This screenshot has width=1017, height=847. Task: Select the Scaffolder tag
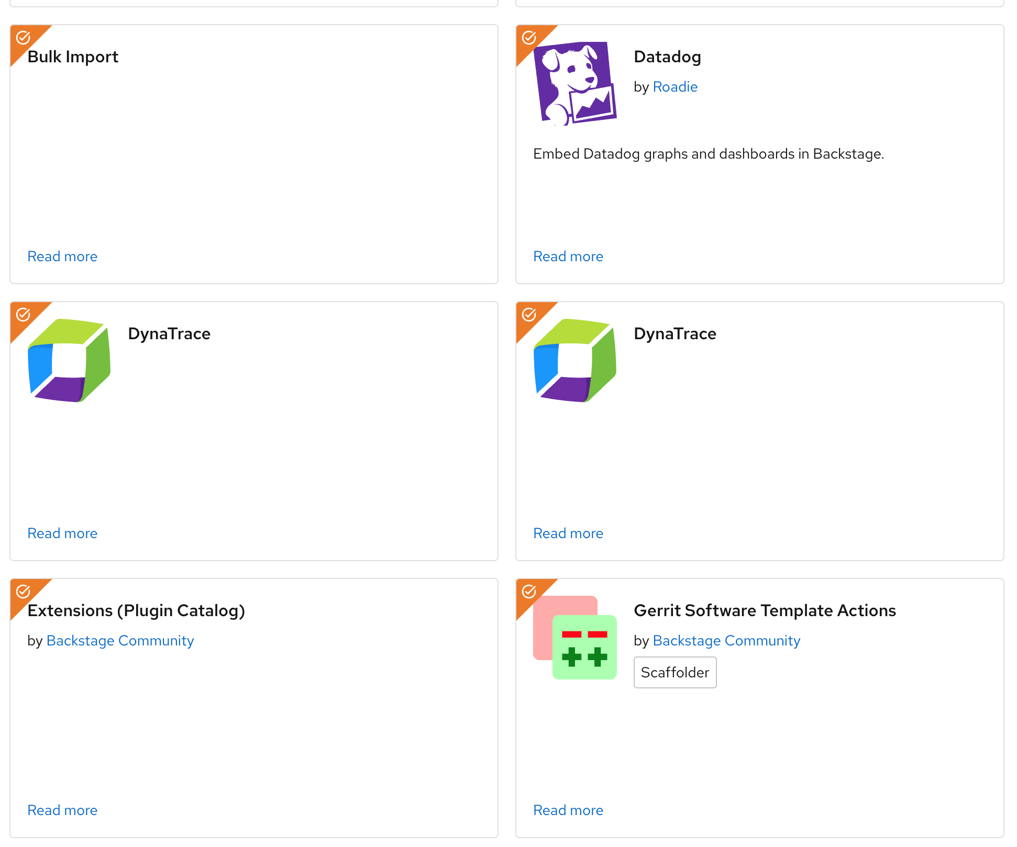[x=675, y=673]
